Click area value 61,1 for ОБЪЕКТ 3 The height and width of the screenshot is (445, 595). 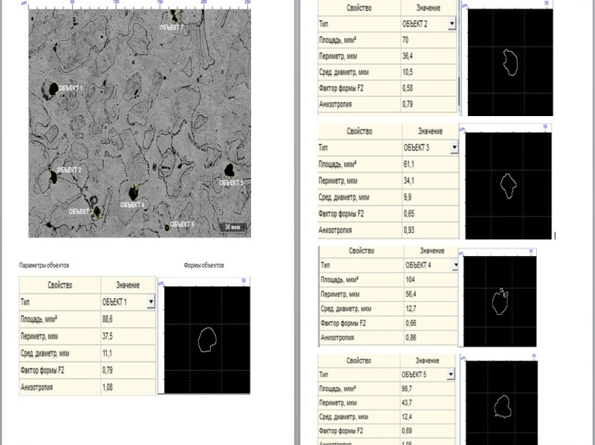409,164
